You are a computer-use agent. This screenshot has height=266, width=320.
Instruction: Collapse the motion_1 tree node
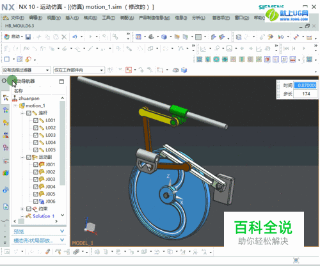point(15,106)
